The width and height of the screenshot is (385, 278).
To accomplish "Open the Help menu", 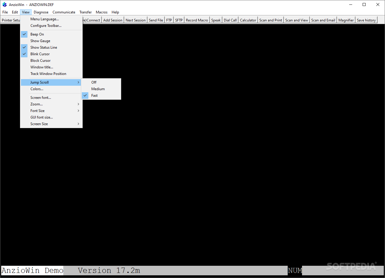I will 115,12.
